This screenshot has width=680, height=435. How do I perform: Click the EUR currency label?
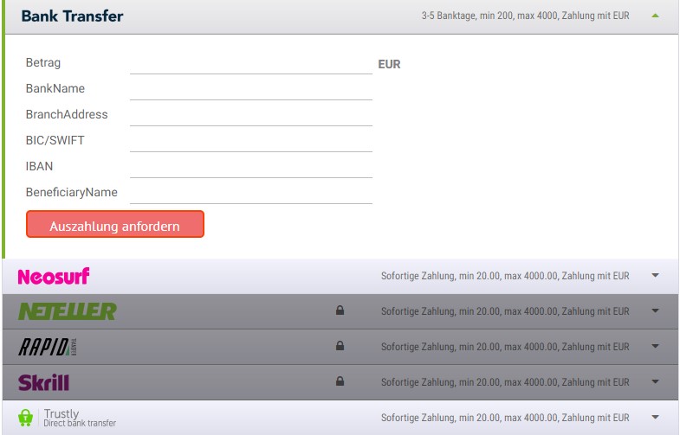coord(389,65)
